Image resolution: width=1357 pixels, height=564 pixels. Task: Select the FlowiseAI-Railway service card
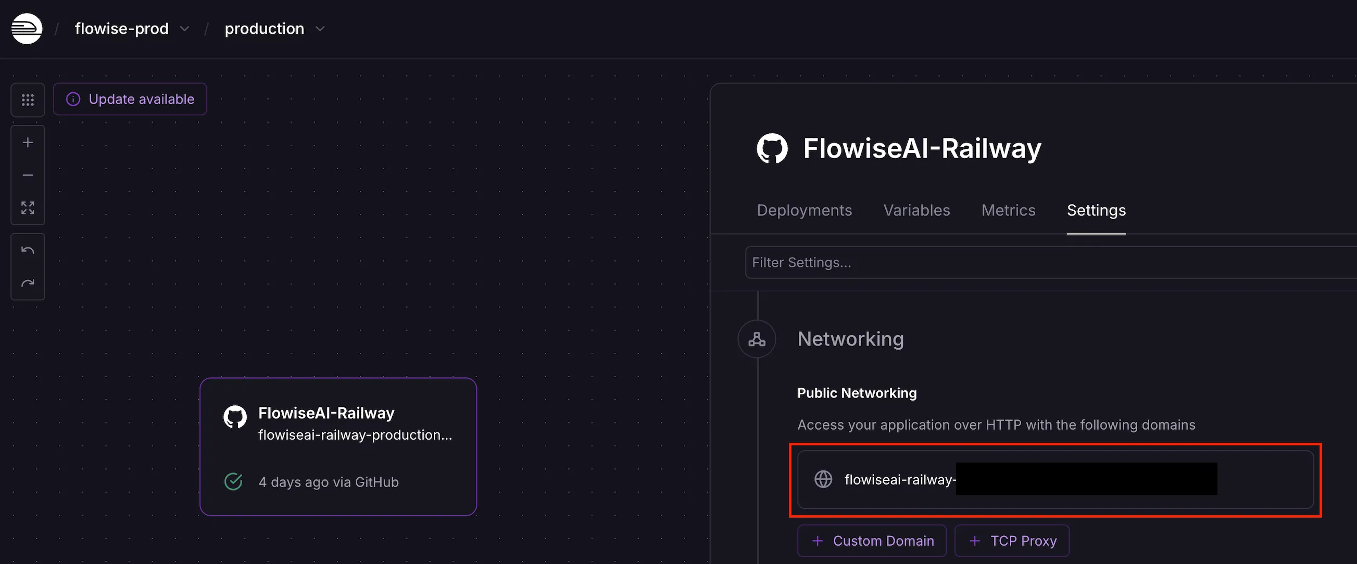338,447
